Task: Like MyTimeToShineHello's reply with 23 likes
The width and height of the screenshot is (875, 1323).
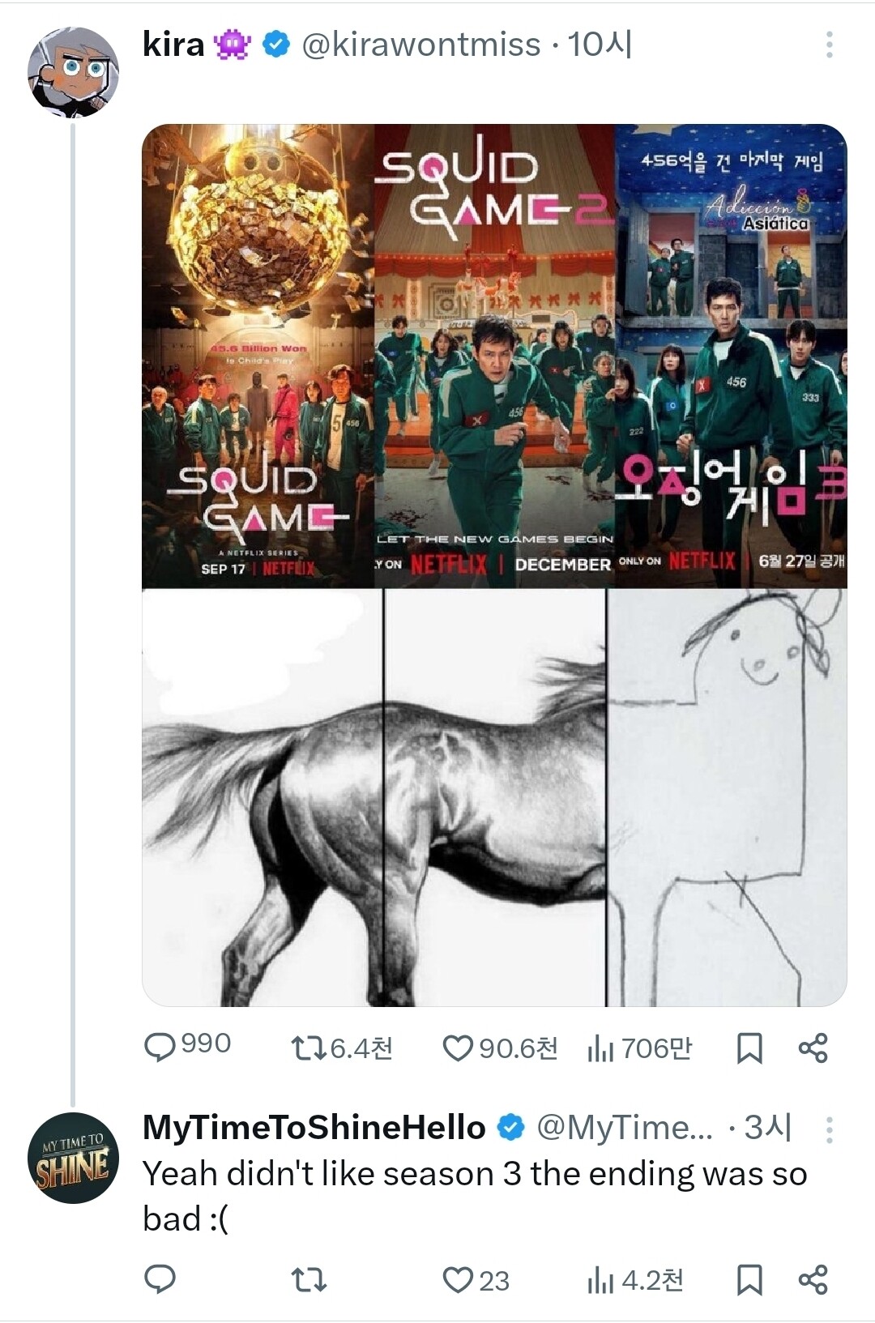Action: pyautogui.click(x=458, y=1280)
